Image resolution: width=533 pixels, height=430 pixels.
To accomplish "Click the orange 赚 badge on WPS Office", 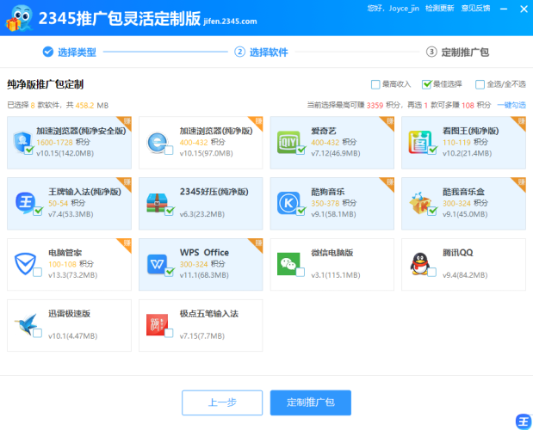I will 257,243.
